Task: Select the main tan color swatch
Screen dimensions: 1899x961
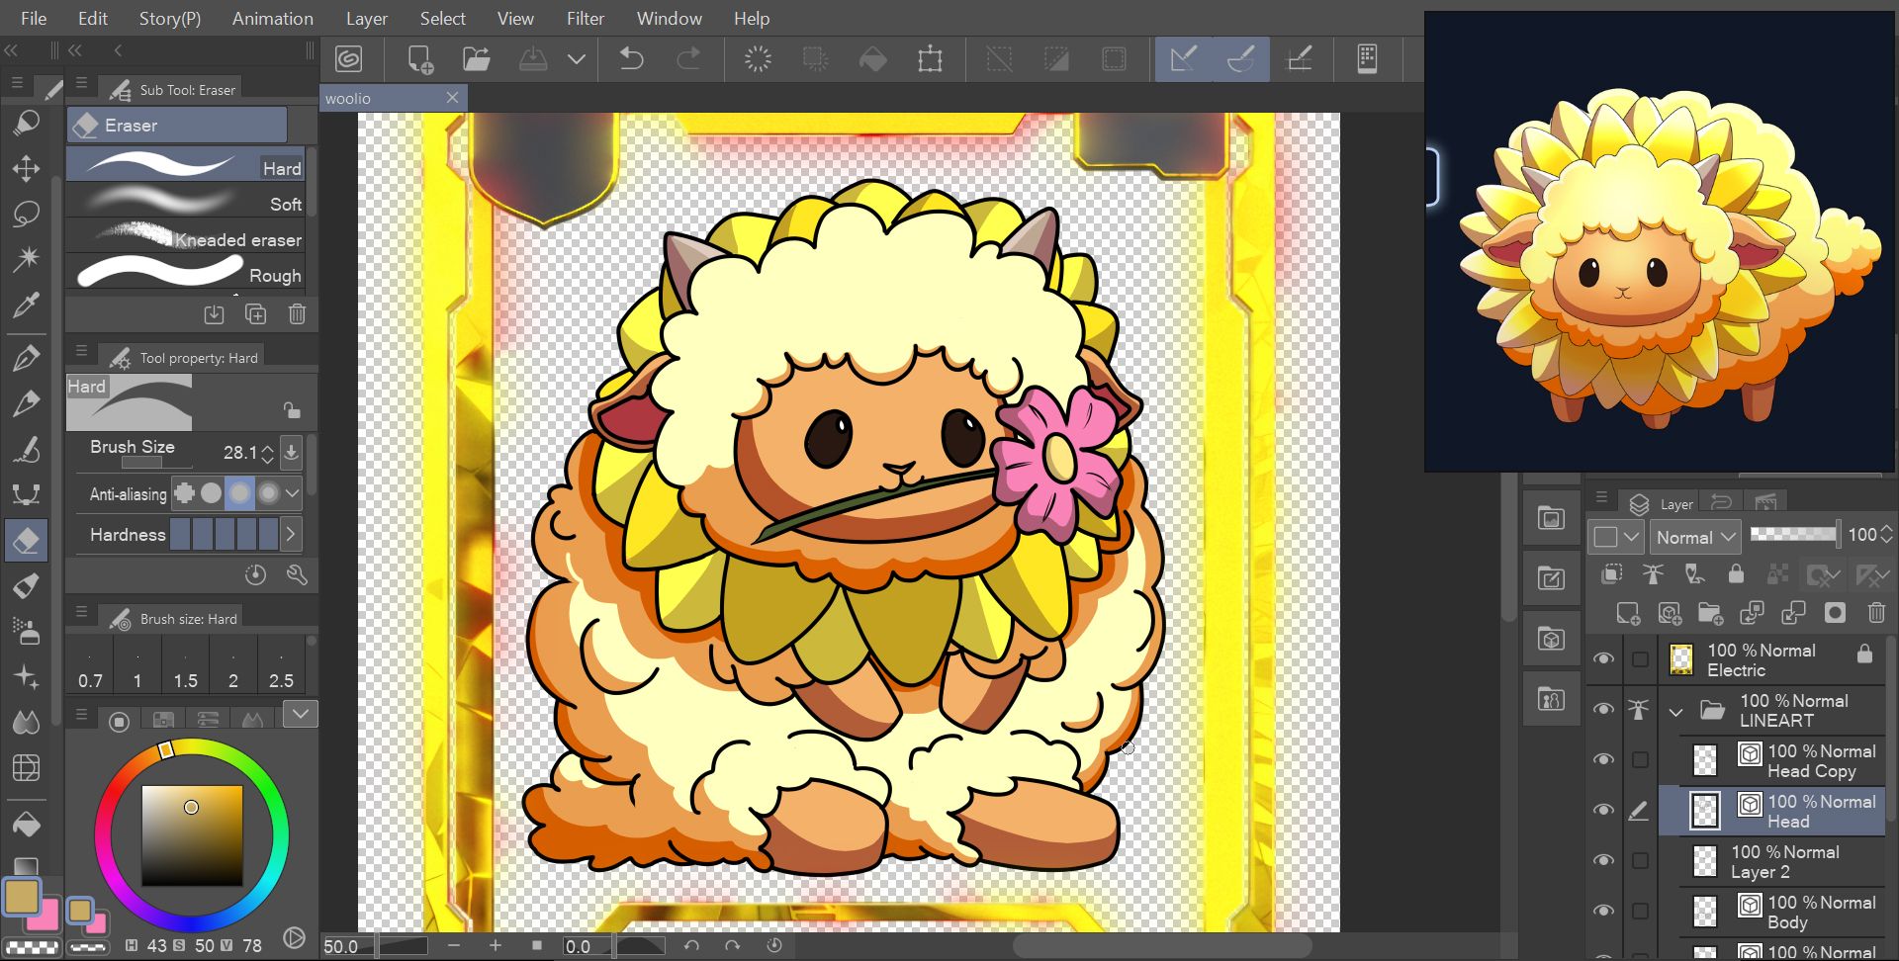Action: click(22, 897)
